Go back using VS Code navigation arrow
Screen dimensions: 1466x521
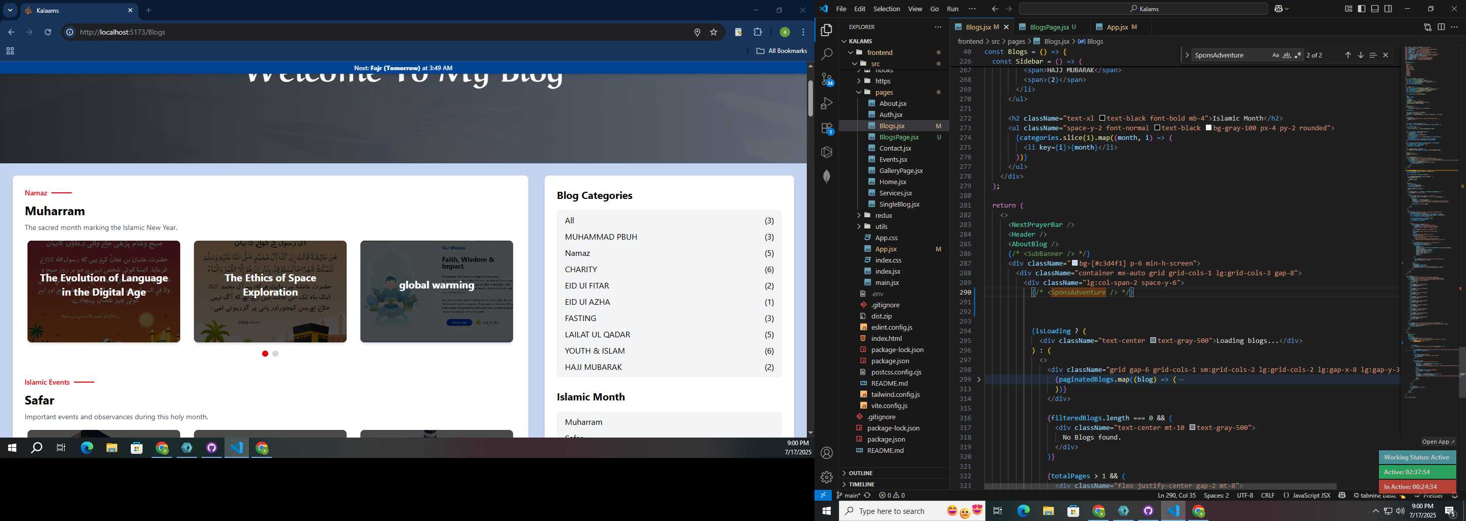(x=995, y=9)
